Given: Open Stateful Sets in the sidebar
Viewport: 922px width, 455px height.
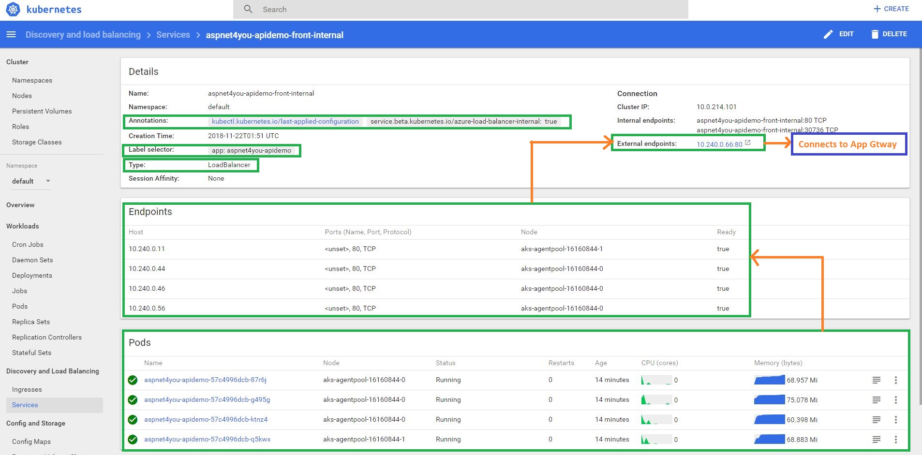Looking at the screenshot, I should [x=31, y=353].
